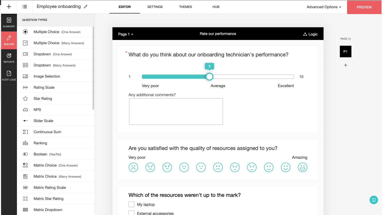Switch to the Settings tab
The image size is (382, 215).
[155, 7]
